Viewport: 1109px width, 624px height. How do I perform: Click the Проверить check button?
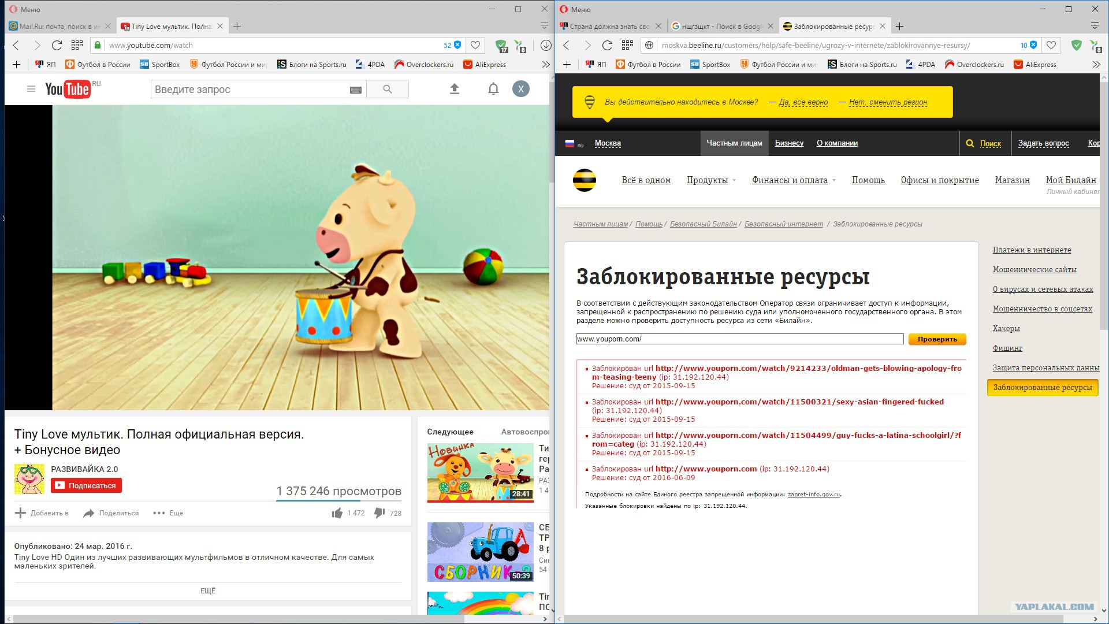coord(937,339)
